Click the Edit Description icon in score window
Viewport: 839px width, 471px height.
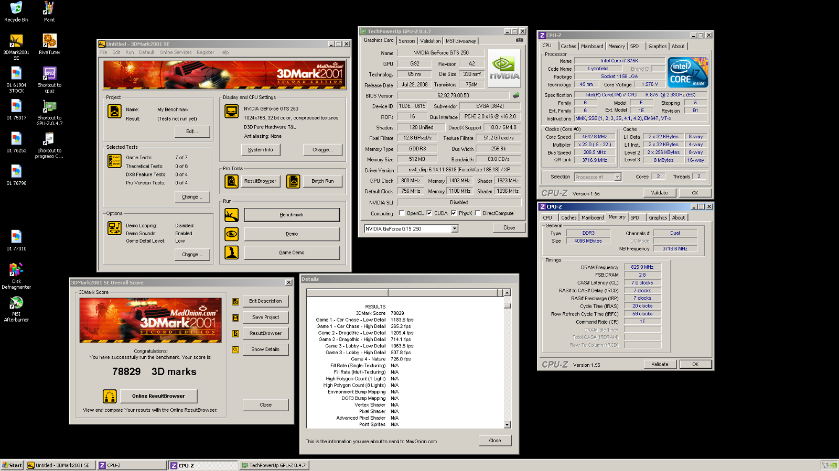235,301
